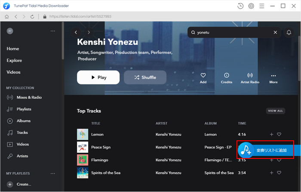Screen dimensions: 301x192
Task: Open Lemon album link
Action: pyautogui.click(x=210, y=134)
